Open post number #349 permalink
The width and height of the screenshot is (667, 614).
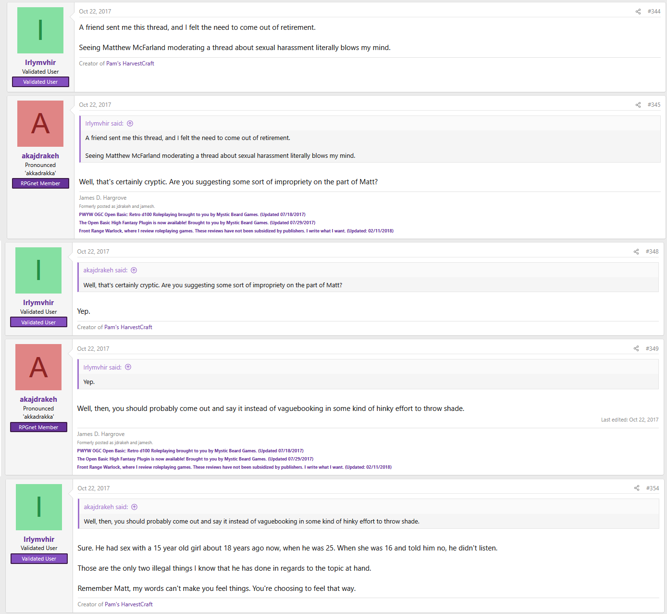click(652, 349)
